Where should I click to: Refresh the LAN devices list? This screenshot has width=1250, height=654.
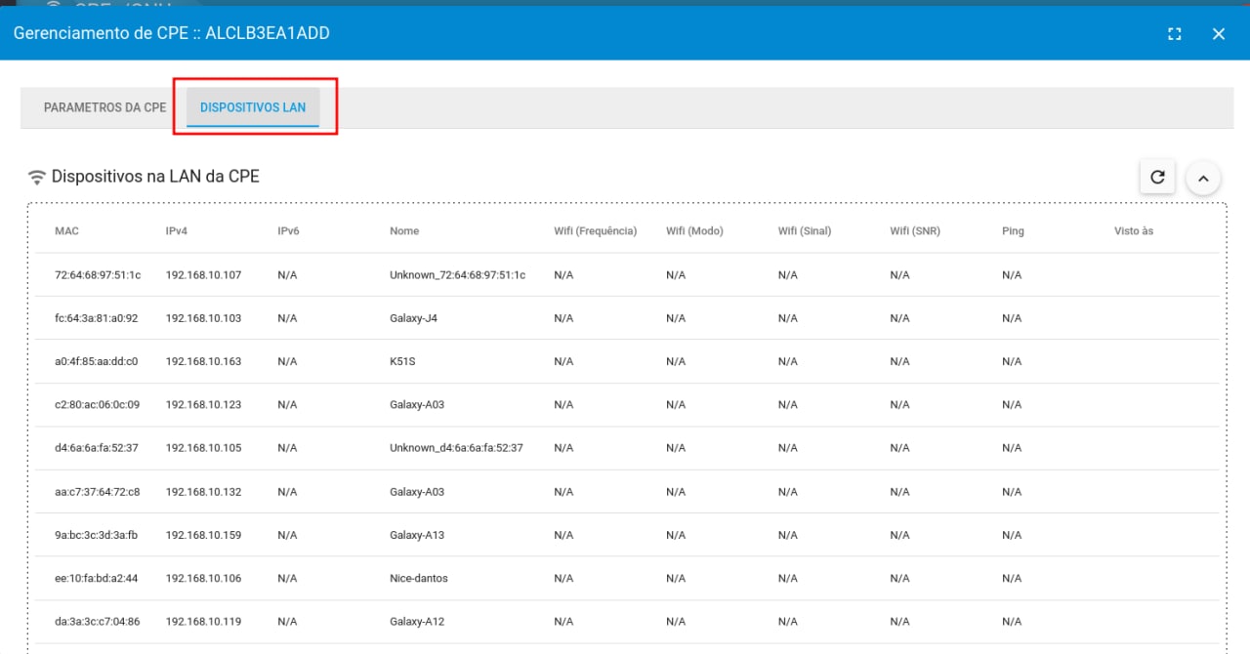pos(1157,177)
